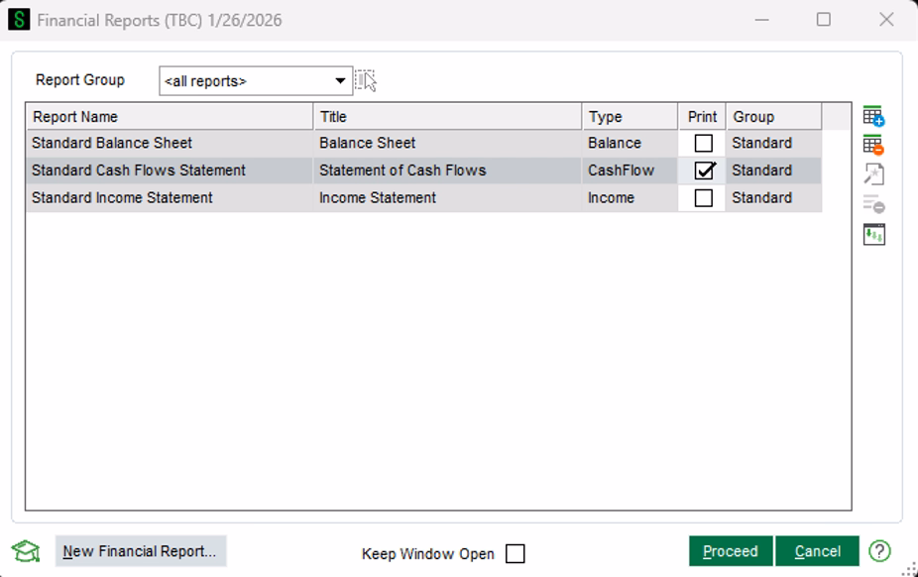Image resolution: width=918 pixels, height=577 pixels.
Task: Click the delete row (table minus) icon
Action: tap(872, 146)
